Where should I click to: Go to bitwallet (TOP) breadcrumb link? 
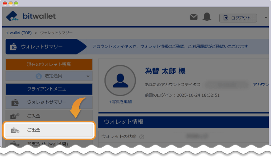point(19,33)
